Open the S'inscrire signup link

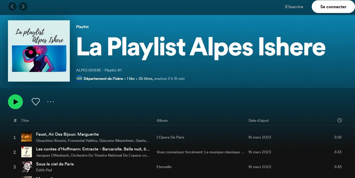(x=294, y=6)
